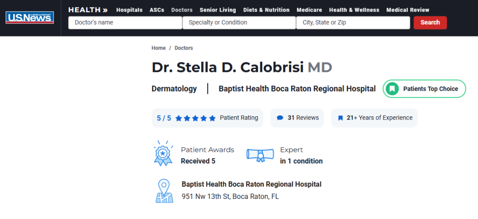478x219 pixels.
Task: Click the Patients Top Choice bookmark icon
Action: pyautogui.click(x=393, y=89)
